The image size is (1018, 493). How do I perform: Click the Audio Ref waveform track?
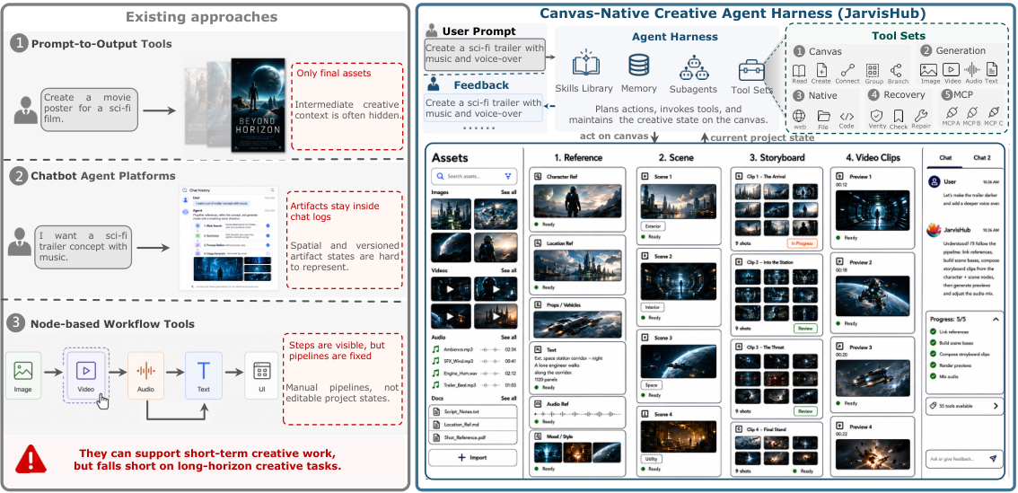[578, 414]
